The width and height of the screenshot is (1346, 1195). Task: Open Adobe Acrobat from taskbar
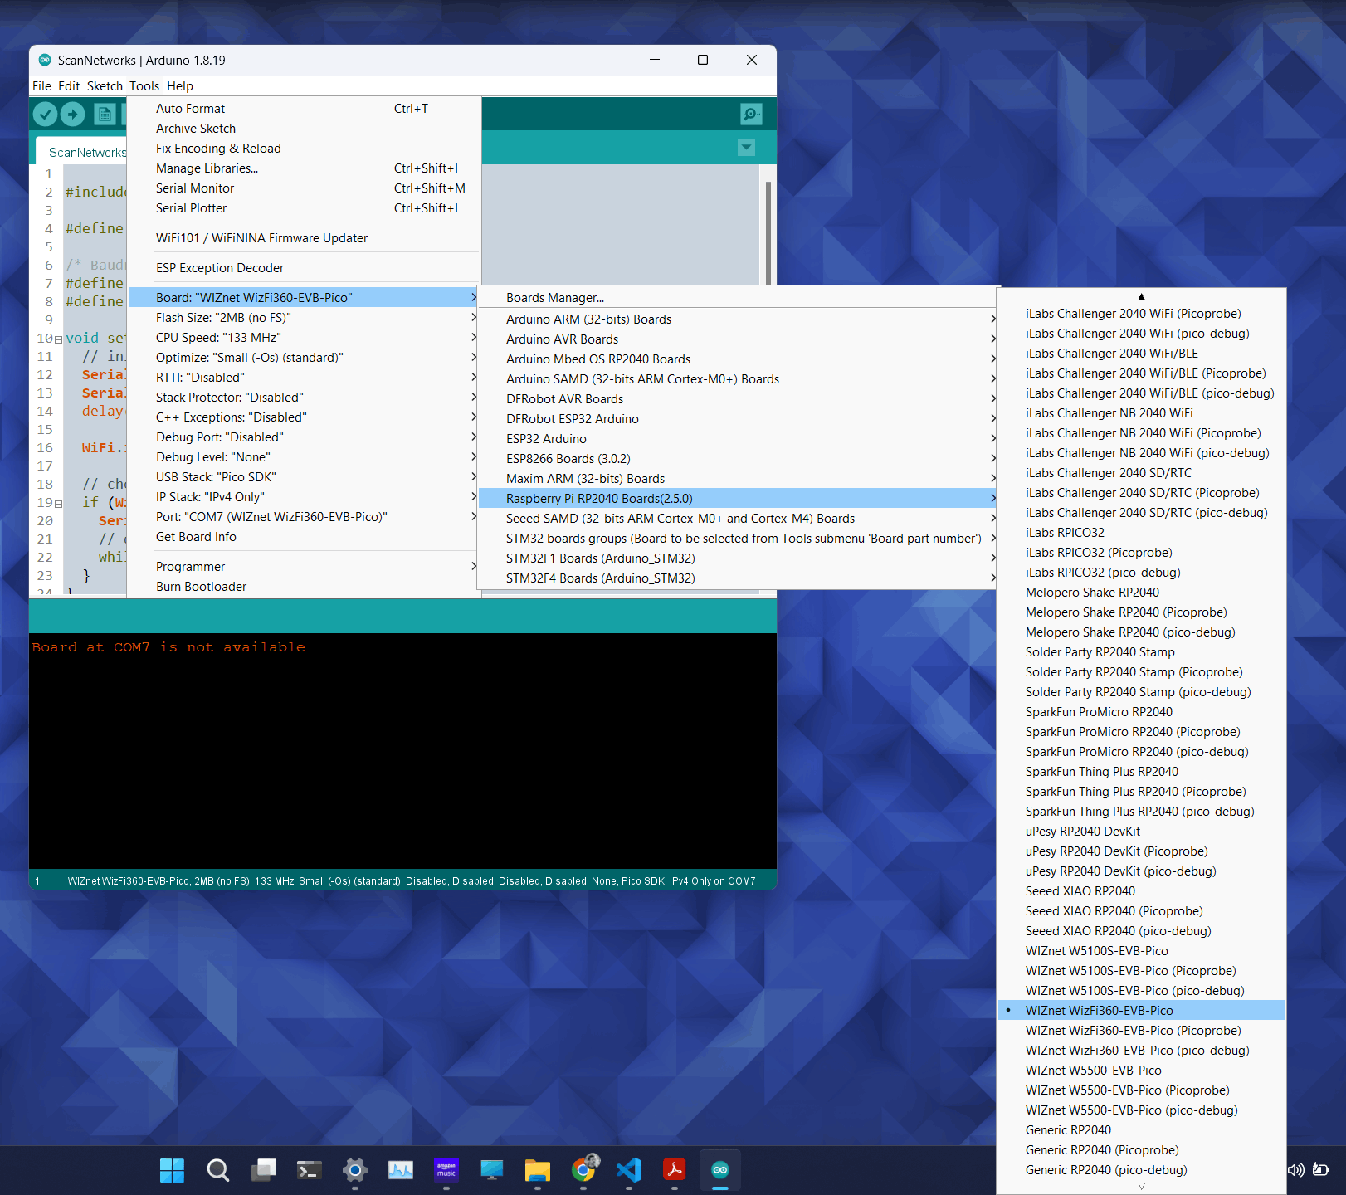675,1170
